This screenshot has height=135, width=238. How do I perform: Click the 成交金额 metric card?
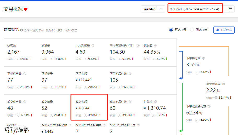tap(89, 107)
